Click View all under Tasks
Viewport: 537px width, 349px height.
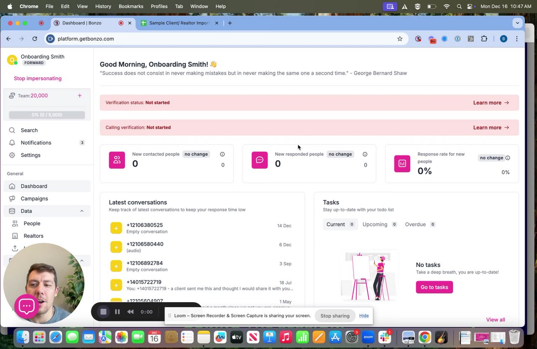tap(495, 320)
